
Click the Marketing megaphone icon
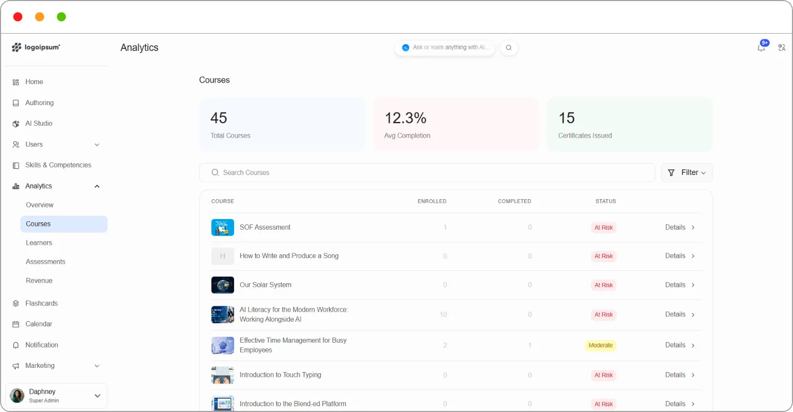click(x=16, y=366)
